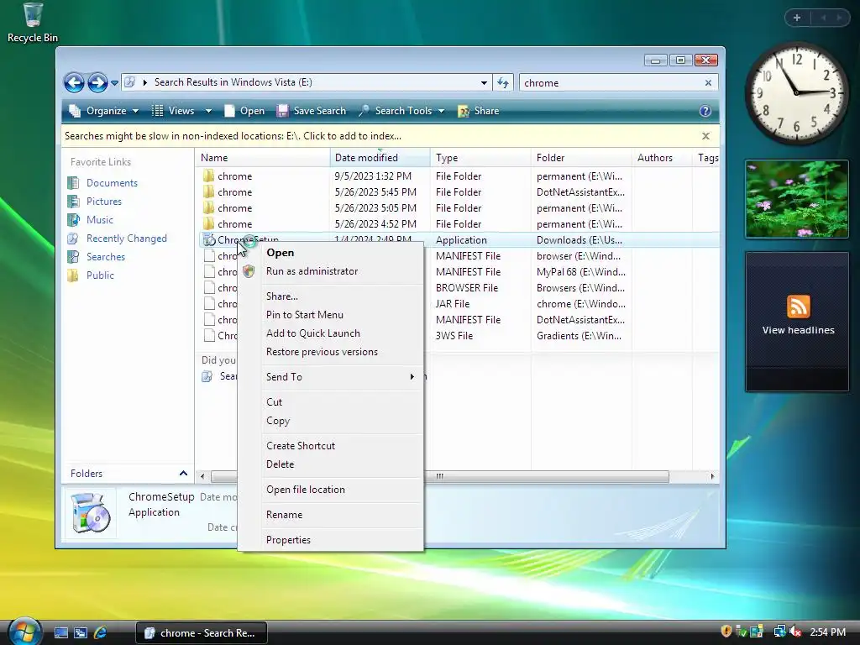Sort by the Folder column header
This screenshot has width=860, height=645.
[x=581, y=157]
